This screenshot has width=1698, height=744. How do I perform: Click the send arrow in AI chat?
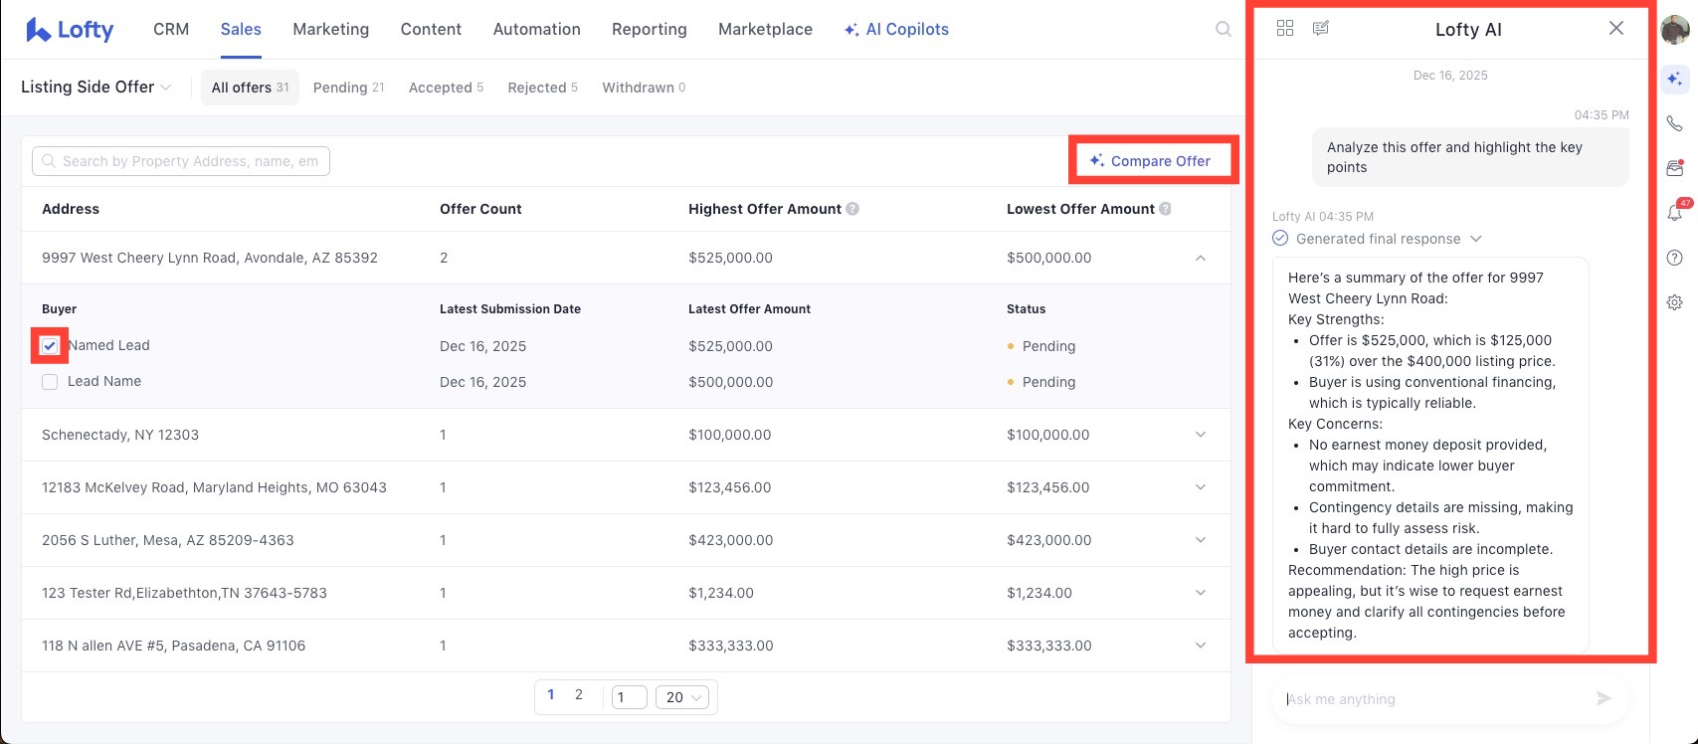1604,698
